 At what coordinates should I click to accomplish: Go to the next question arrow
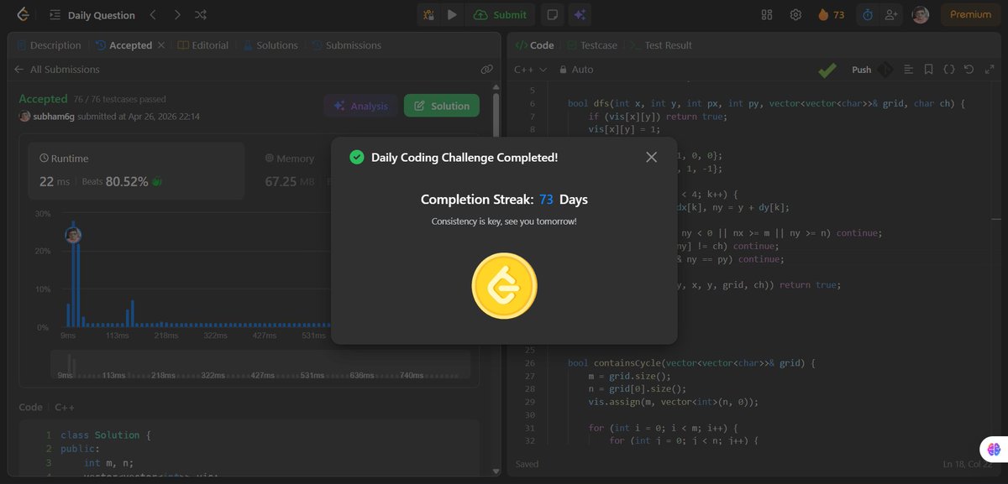(x=176, y=14)
